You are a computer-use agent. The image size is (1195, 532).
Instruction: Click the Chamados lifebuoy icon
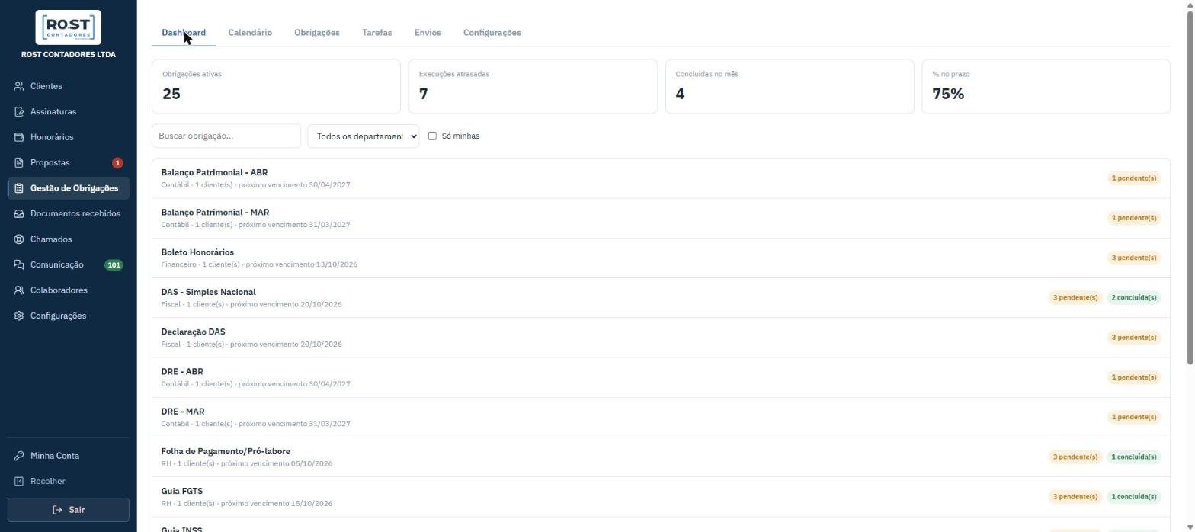point(19,239)
